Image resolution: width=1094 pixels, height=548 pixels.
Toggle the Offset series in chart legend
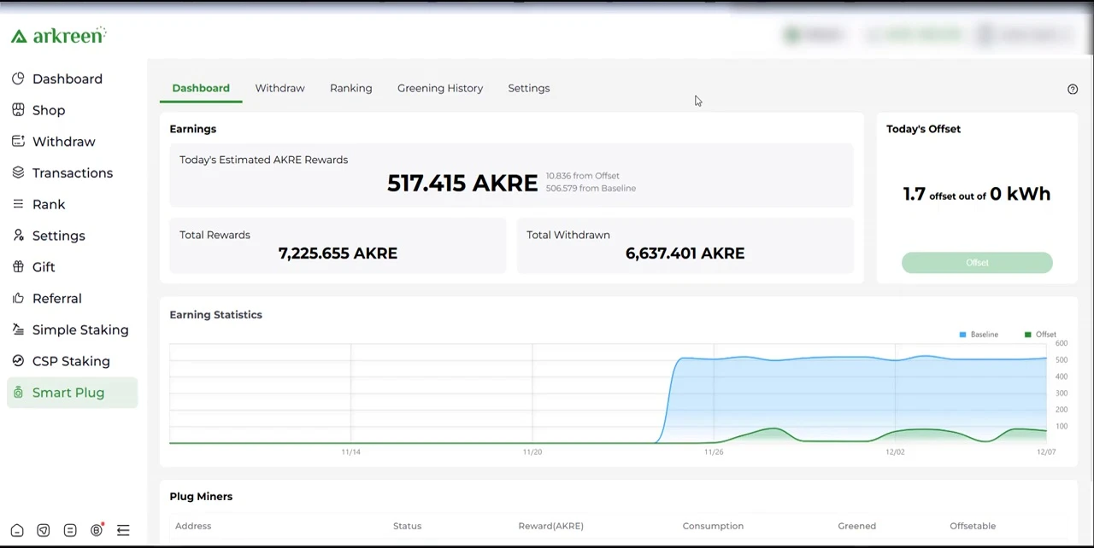click(1040, 335)
